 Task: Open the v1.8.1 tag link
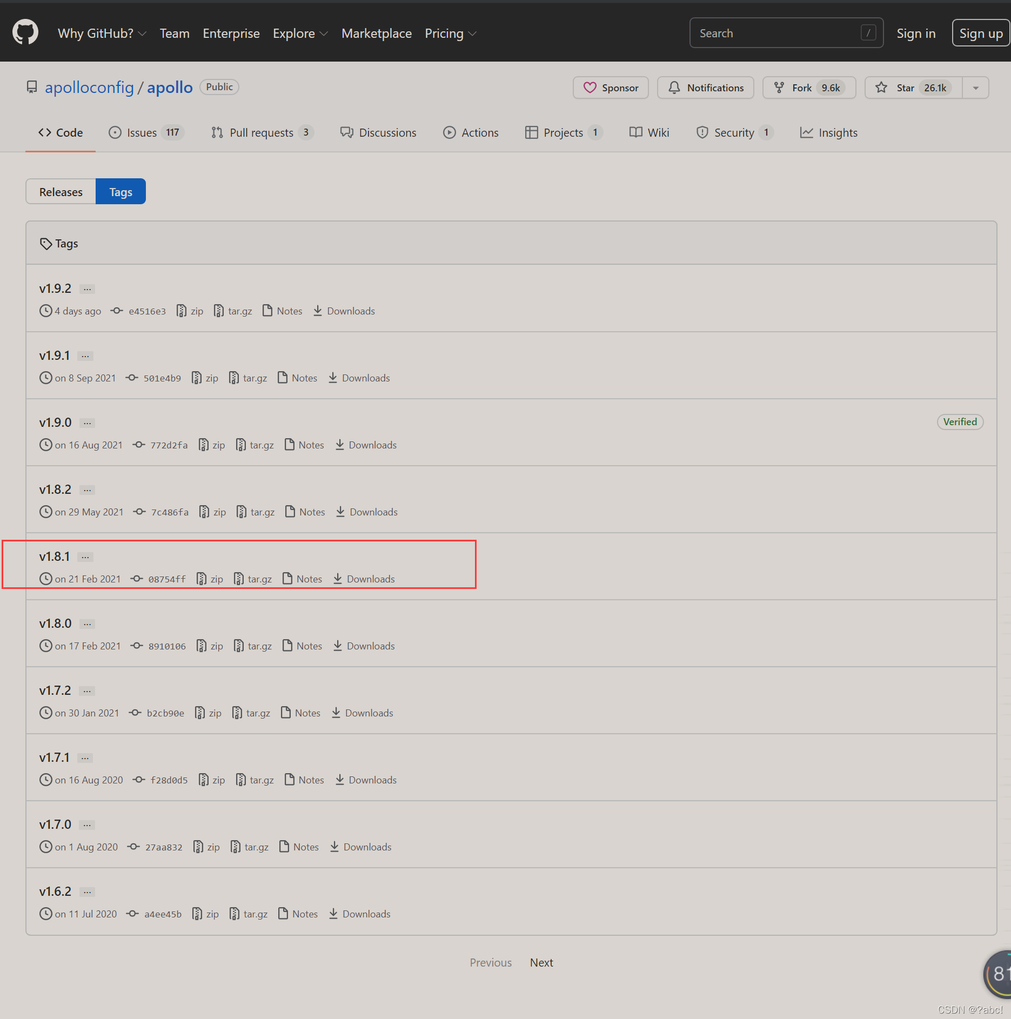(55, 557)
